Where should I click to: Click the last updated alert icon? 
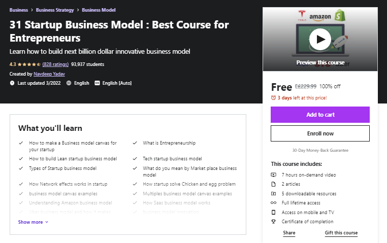click(12, 83)
